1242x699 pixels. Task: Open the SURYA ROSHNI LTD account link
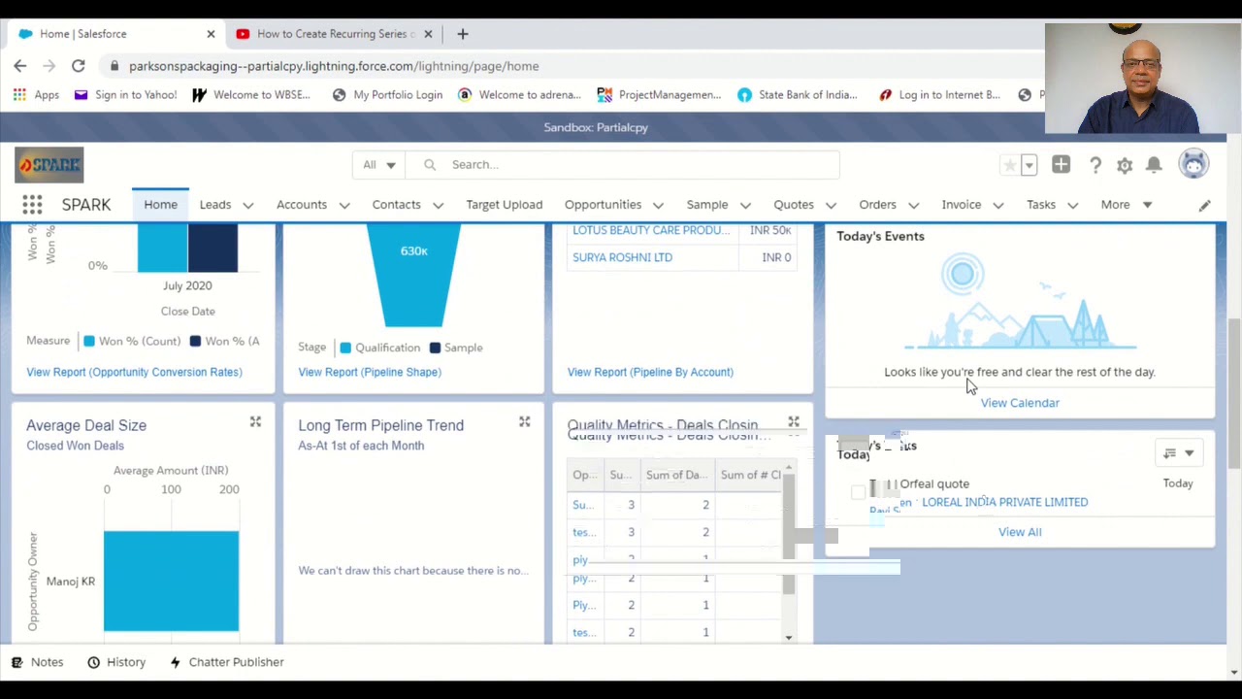[622, 257]
